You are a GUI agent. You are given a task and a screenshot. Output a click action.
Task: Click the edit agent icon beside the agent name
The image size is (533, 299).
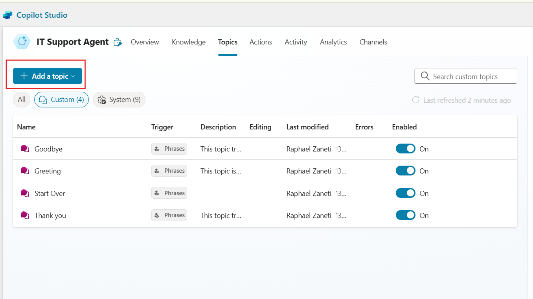click(118, 42)
